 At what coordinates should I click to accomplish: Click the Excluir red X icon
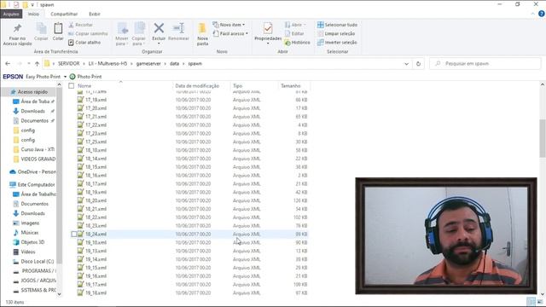pos(159,28)
